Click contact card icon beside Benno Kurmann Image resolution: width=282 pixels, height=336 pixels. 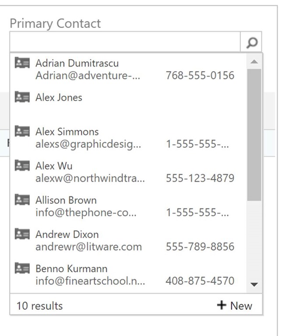(22, 267)
